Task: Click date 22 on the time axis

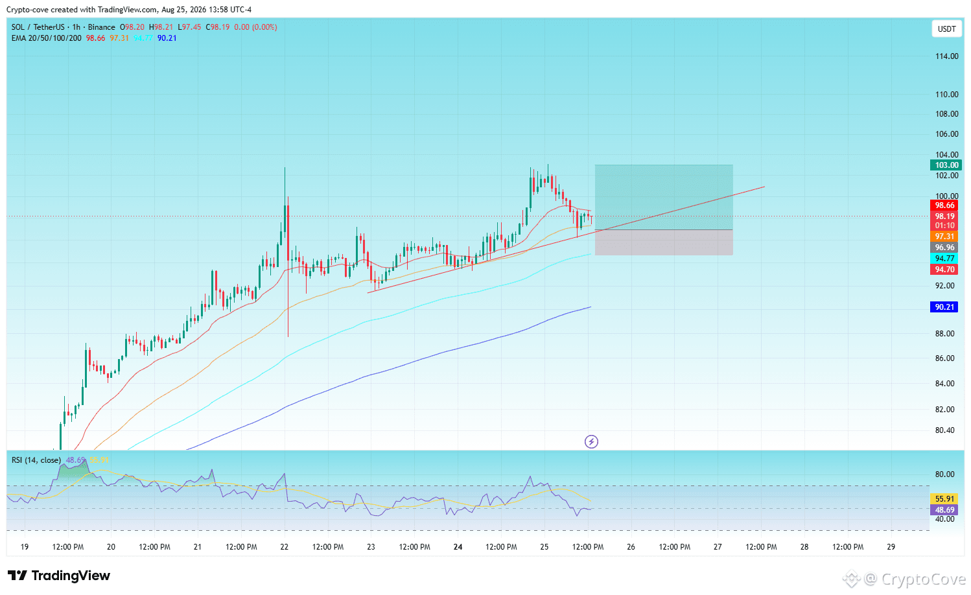Action: tap(284, 547)
